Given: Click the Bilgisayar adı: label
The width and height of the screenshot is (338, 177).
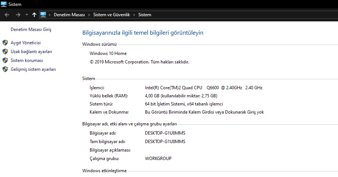Looking at the screenshot, I should tap(103, 133).
